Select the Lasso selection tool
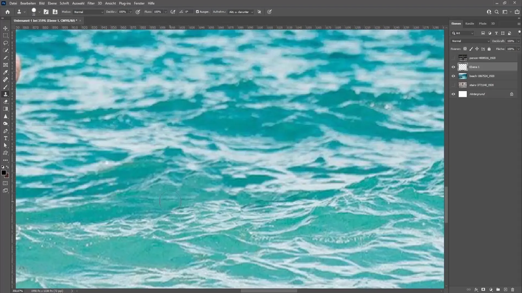The image size is (522, 293). (x=6, y=43)
